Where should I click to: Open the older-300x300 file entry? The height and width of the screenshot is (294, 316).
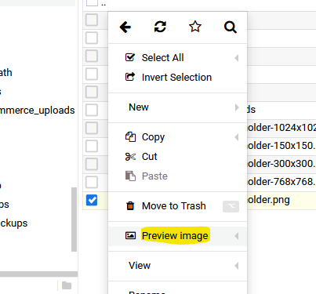click(x=281, y=164)
